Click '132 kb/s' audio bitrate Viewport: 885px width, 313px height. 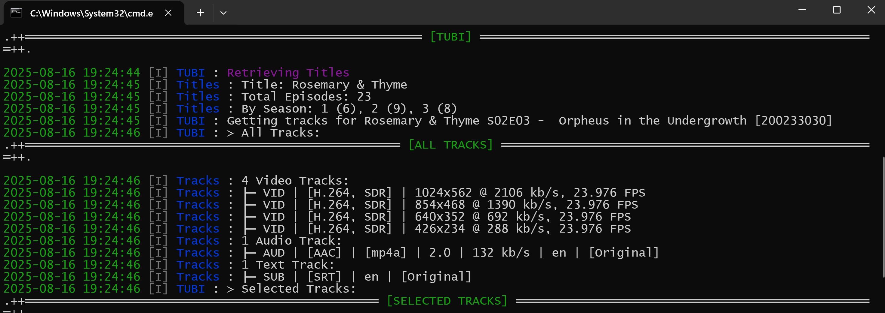[x=501, y=253]
